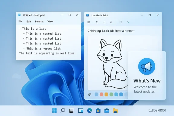Click the Paint app icon in title bar
Screen dimensions: 174x116
(88, 15)
